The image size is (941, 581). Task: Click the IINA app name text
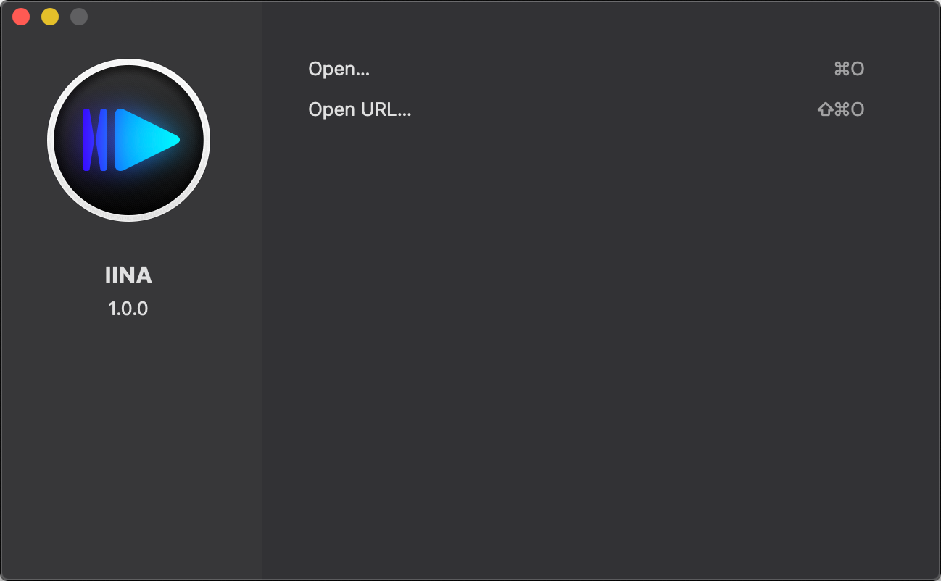(x=128, y=275)
